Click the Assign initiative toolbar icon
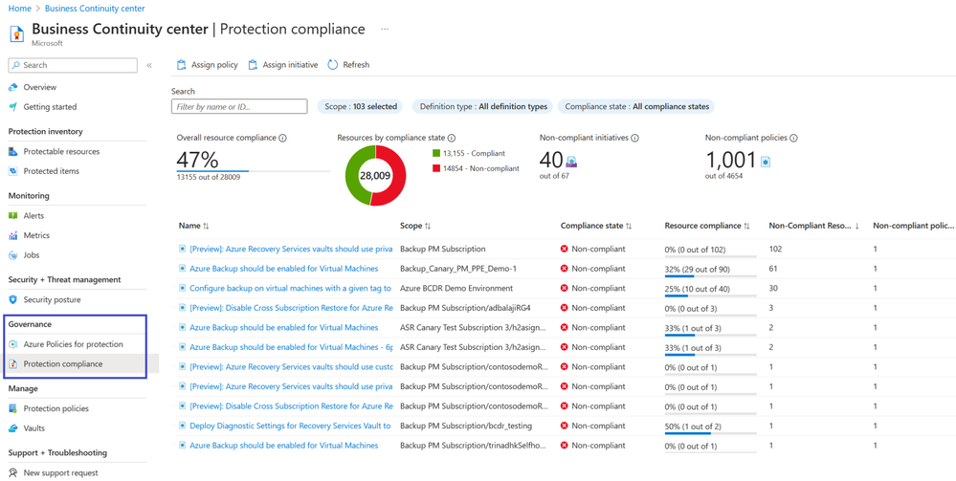956x481 pixels. (x=253, y=65)
